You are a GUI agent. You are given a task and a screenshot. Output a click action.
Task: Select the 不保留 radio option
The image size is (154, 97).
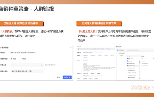20,59
